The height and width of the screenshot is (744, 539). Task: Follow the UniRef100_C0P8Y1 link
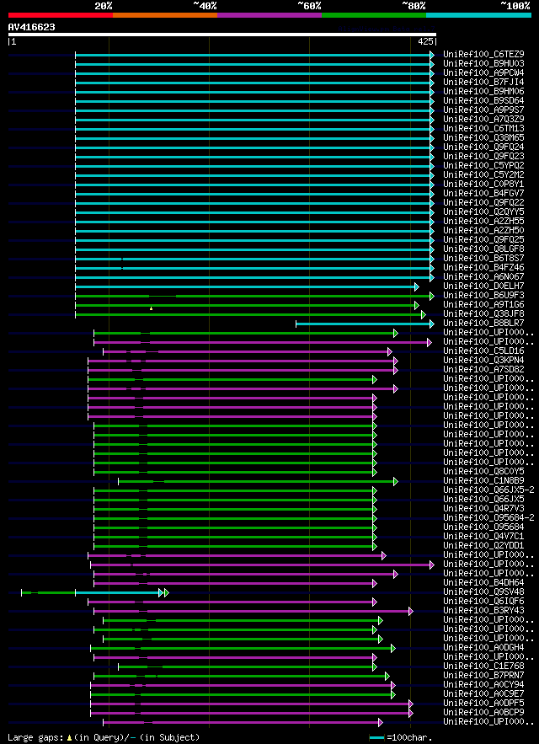click(483, 184)
